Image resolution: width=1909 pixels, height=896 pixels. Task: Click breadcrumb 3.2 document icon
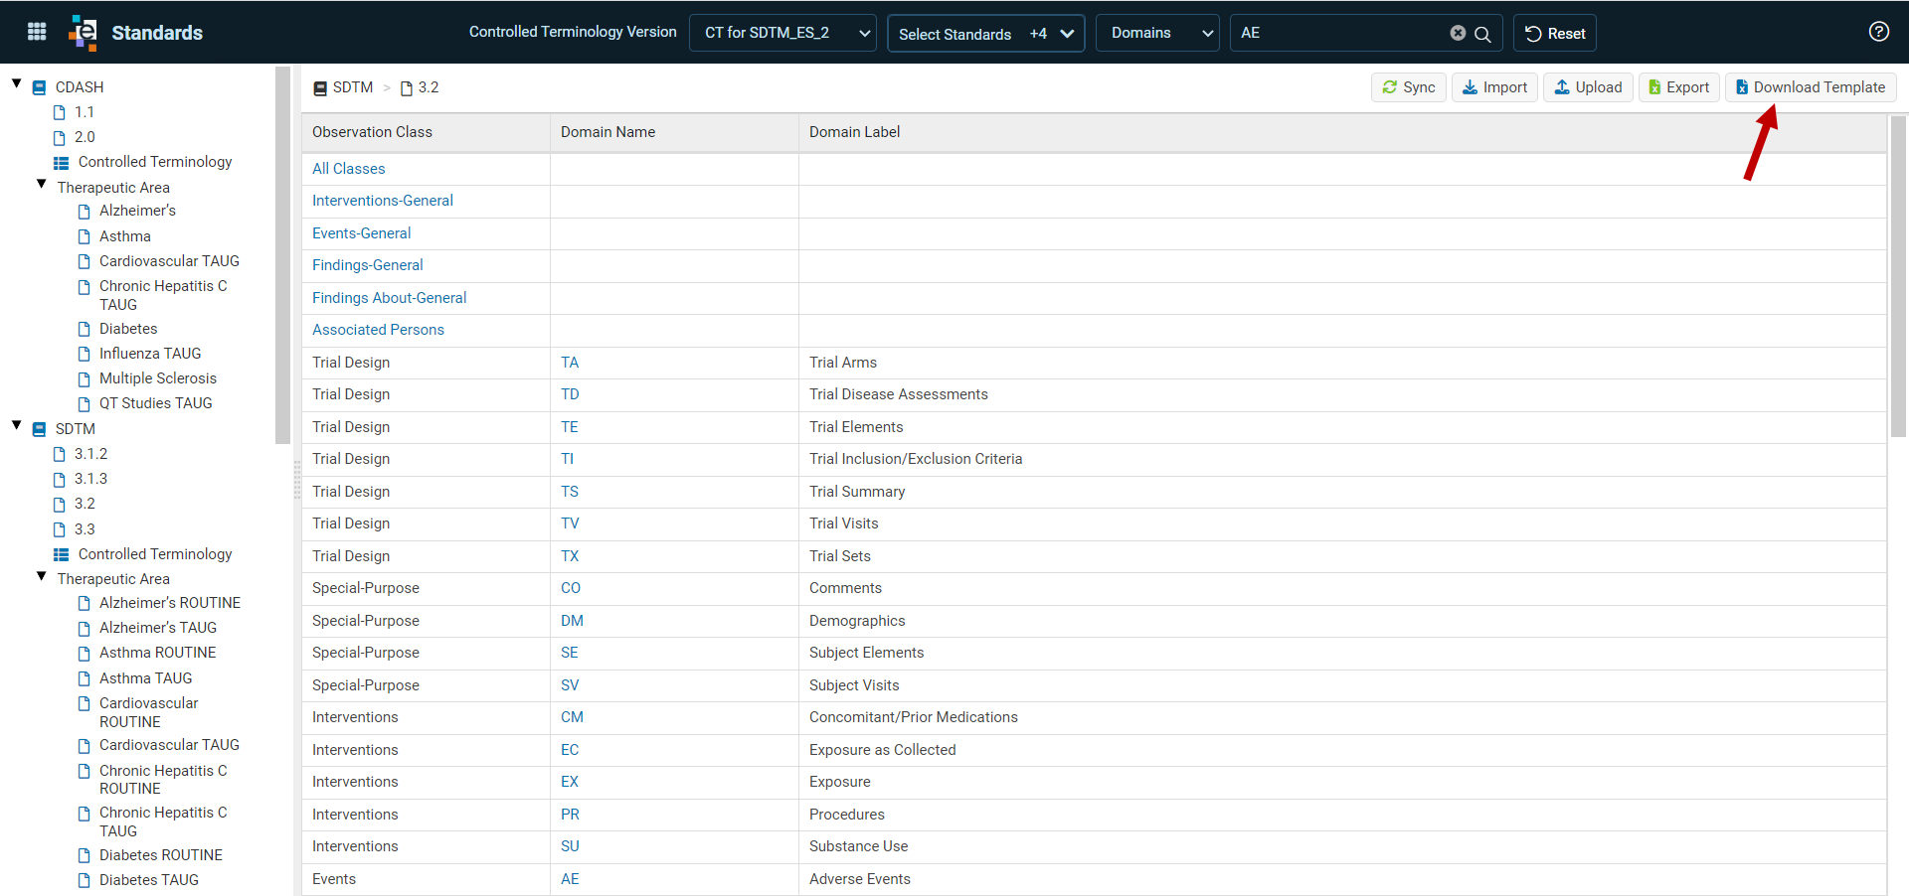click(406, 88)
